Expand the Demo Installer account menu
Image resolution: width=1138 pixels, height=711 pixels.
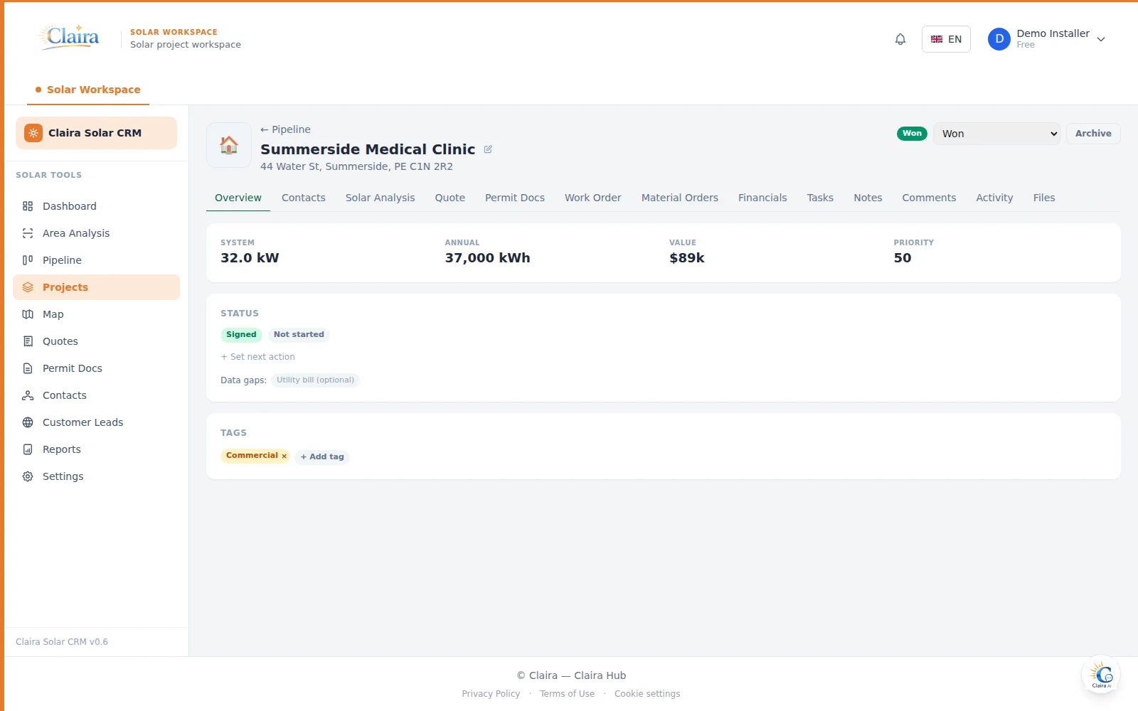tap(1047, 39)
